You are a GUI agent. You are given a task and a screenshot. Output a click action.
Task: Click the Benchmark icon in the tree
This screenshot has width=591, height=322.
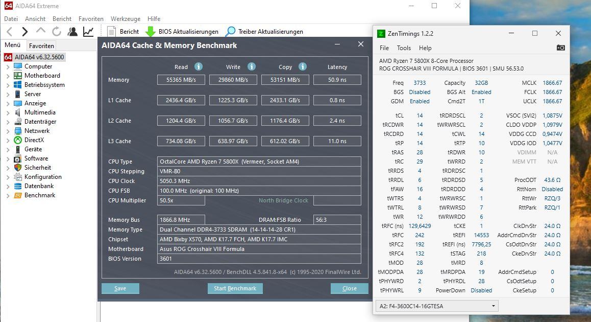[18, 195]
